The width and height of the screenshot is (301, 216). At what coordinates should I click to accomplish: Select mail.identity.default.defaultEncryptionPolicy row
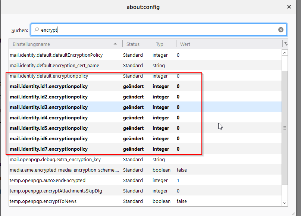coord(56,55)
